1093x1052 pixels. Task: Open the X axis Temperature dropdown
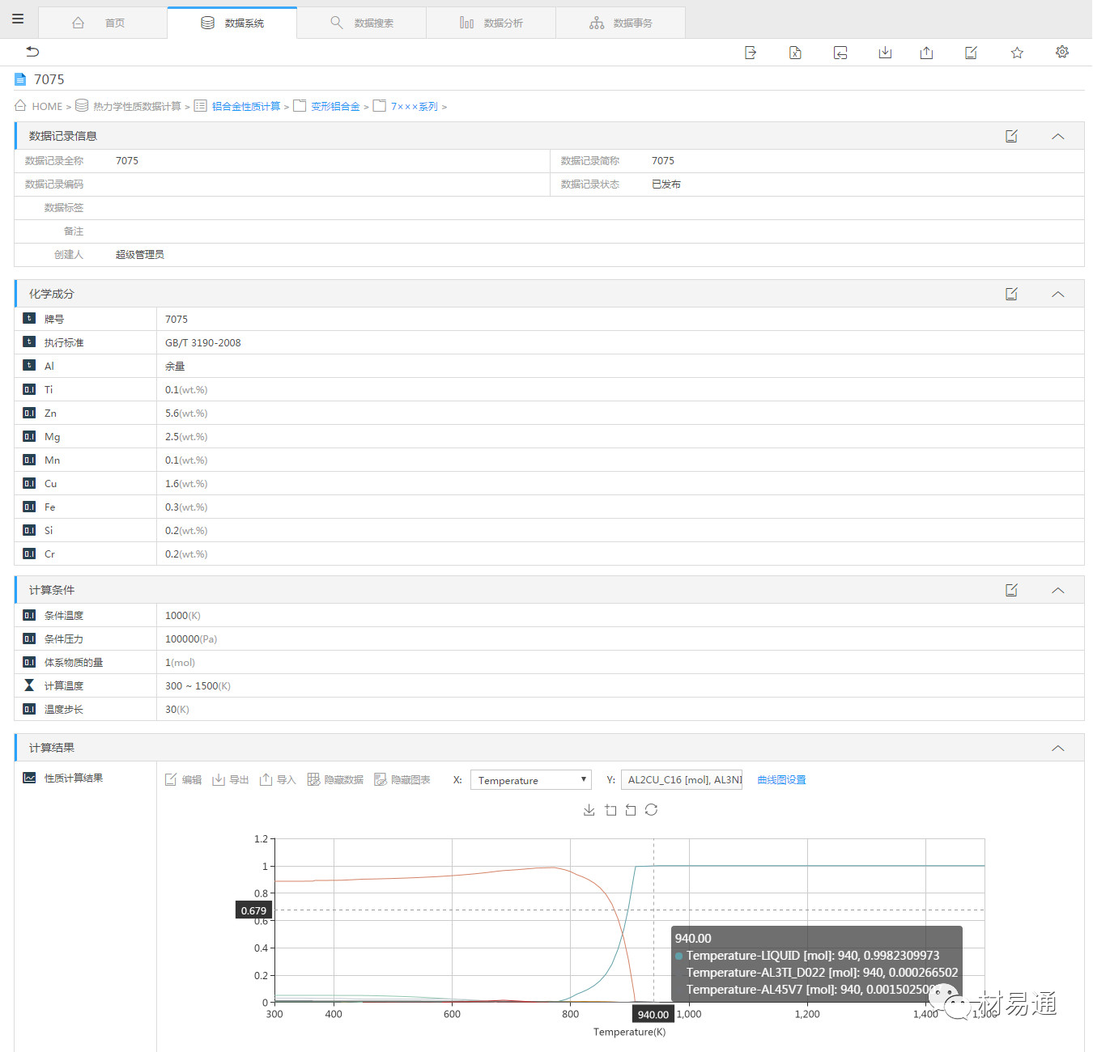[531, 780]
